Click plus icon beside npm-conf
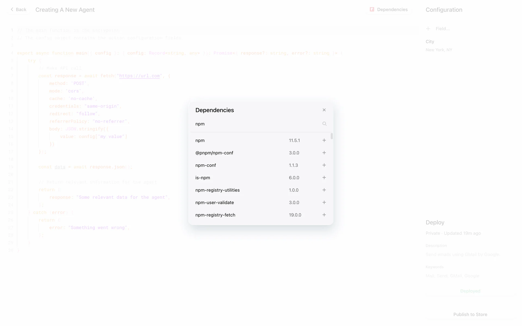The image size is (522, 326). (324, 165)
